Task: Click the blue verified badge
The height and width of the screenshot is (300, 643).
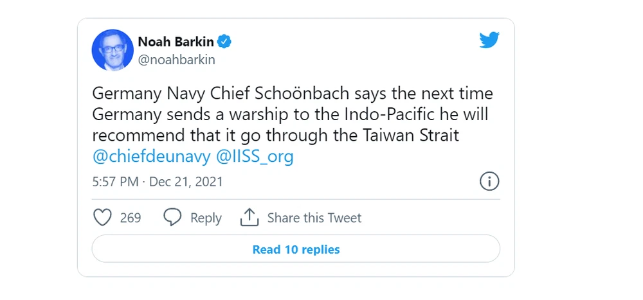Action: [224, 42]
